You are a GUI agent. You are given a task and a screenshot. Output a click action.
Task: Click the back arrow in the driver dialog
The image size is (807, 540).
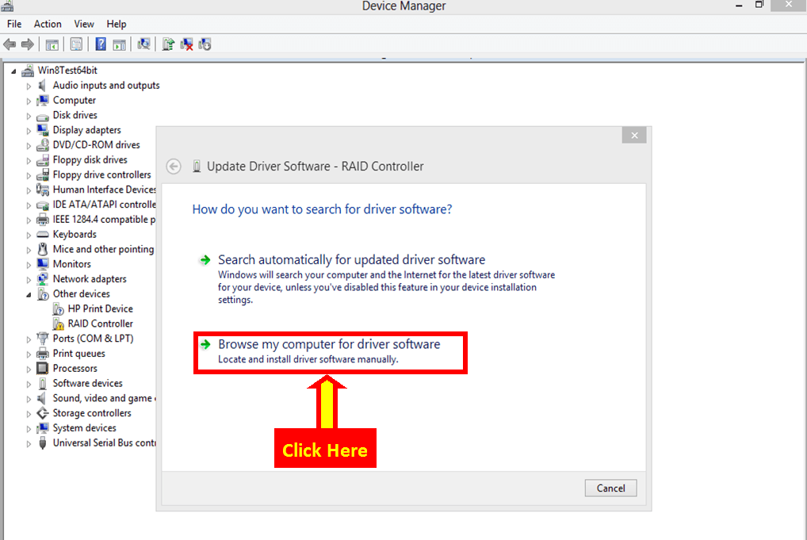174,167
